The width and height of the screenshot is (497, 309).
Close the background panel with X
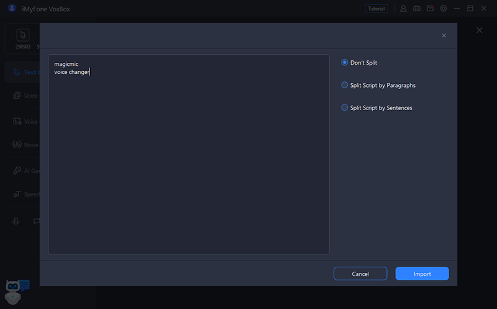479,30
